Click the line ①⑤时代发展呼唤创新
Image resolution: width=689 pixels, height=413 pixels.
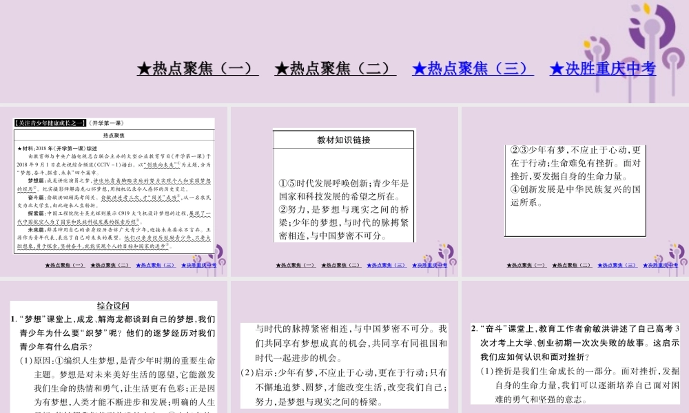click(344, 184)
